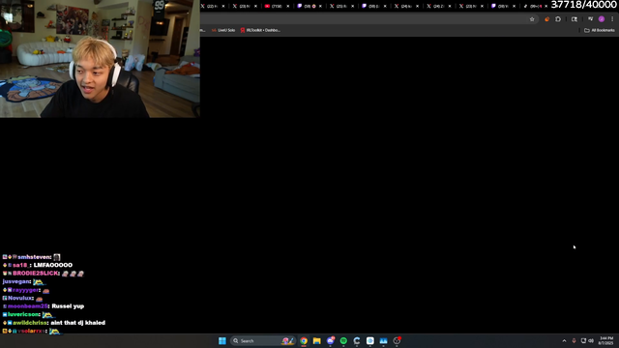Click the chat message LMFAOOOOO
Image resolution: width=619 pixels, height=348 pixels.
point(53,265)
